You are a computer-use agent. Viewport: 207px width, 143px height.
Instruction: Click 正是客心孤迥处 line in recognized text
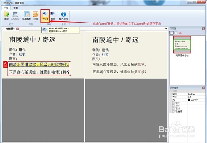(x=119, y=72)
